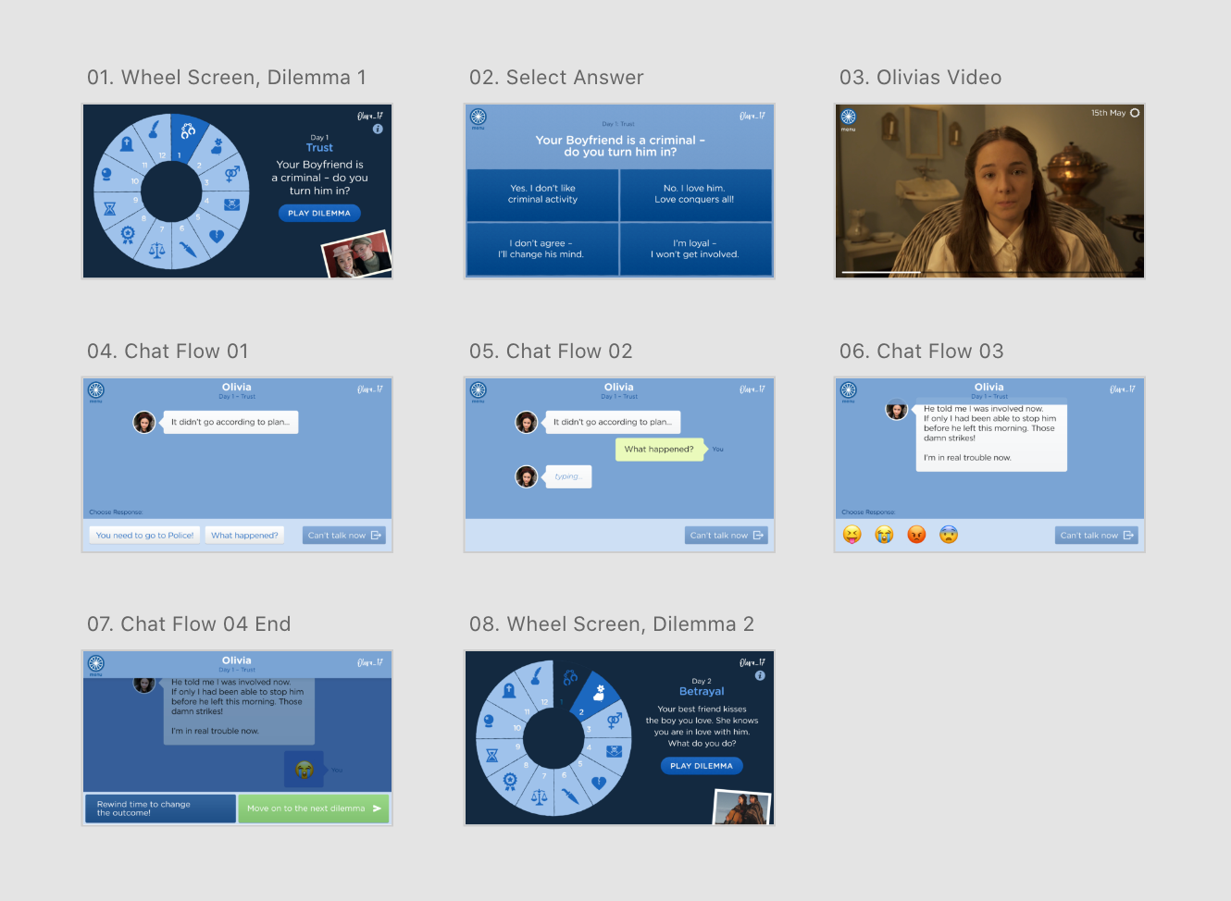Select tombstone wedge on Dilemma 2 wheel
The image size is (1231, 901).
[x=509, y=691]
